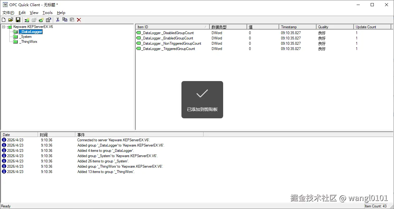Select item _DataLogger._TriggeredGroupCount
Viewport: 394px width, 209px height.
(168, 49)
